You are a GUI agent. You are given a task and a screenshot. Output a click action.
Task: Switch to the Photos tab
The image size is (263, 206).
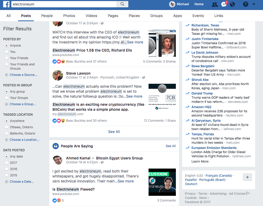(69, 16)
